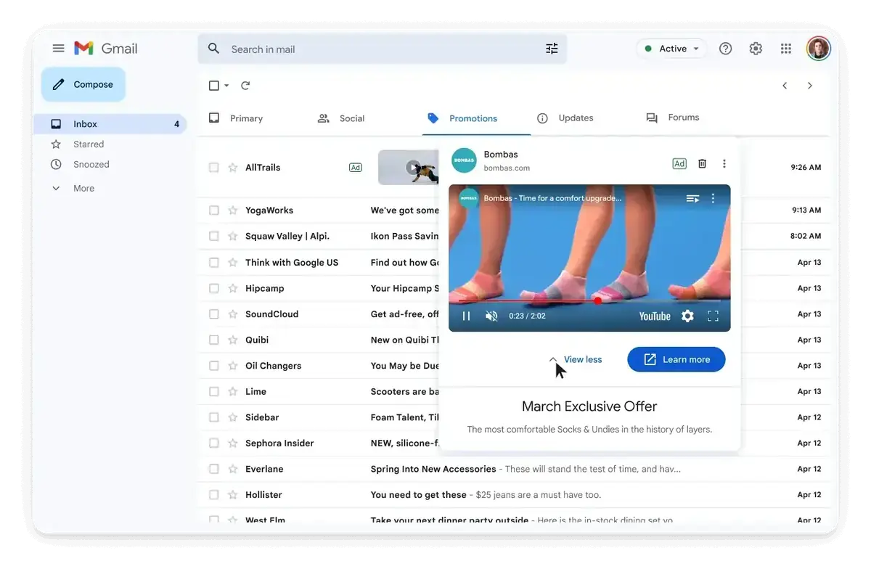
Task: Click the Gmail logo
Action: 106,49
